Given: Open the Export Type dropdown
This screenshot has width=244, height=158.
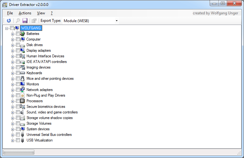Looking at the screenshot, I should coord(117,21).
